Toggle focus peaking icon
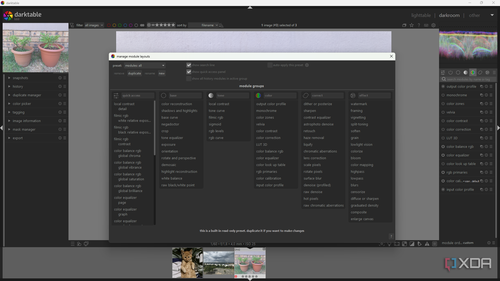This screenshot has height=281, width=500. click(x=382, y=244)
